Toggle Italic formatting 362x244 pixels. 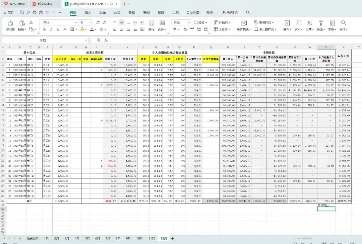pyautogui.click(x=51, y=29)
